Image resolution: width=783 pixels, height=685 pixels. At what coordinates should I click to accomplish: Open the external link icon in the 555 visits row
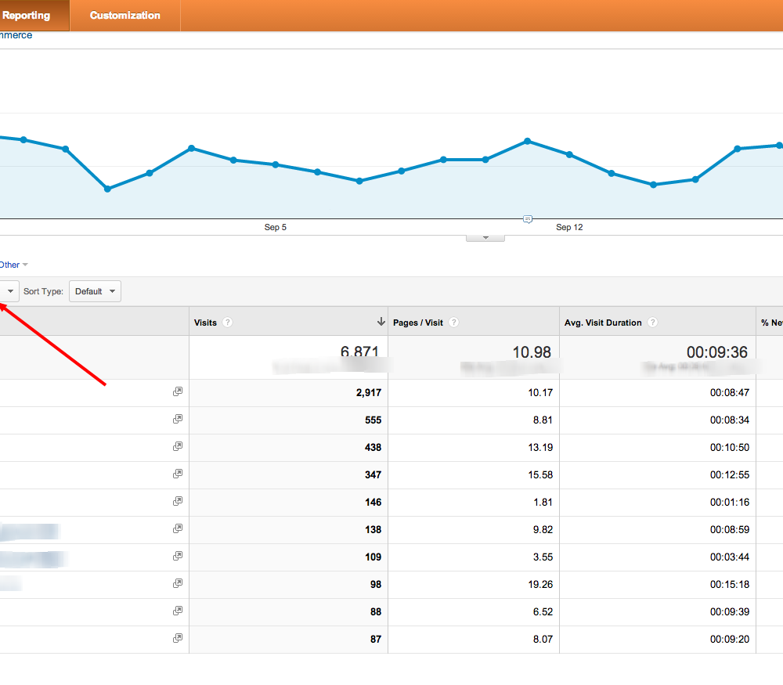pyautogui.click(x=178, y=419)
